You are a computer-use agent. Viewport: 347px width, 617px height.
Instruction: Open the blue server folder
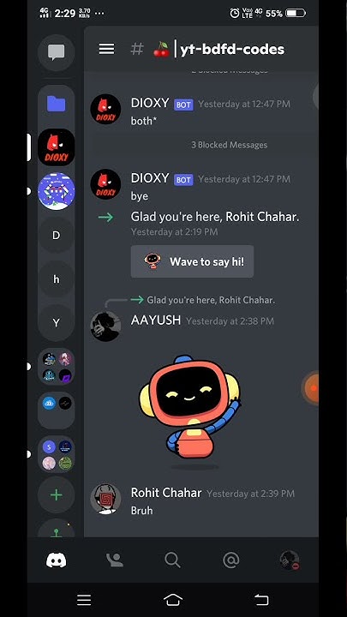coord(57,104)
